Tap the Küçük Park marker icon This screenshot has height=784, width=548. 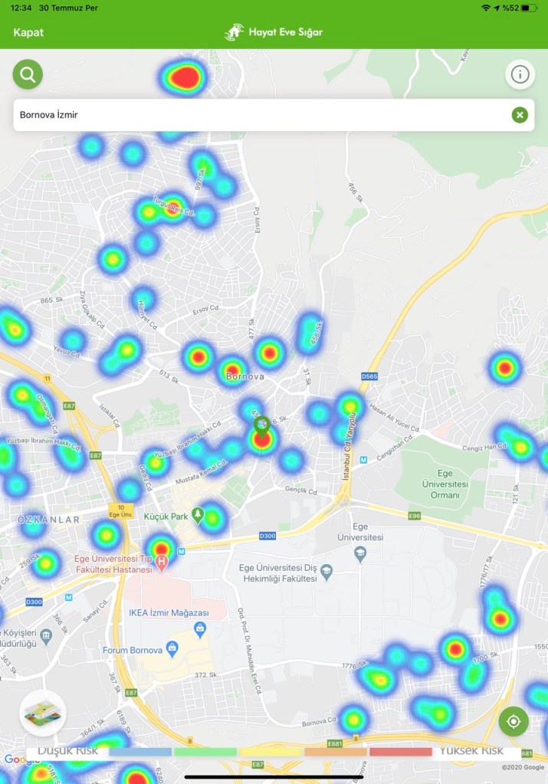pyautogui.click(x=199, y=517)
